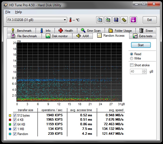This screenshot has height=144, width=163.
Task: Uncheck the 512 bytes transfer size checkbox
Action: tap(15, 115)
